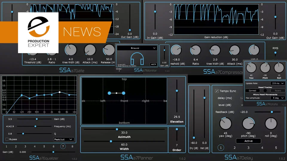The width and height of the screenshot is (287, 161).
Task: Open the Peak/cut filter type dropdown
Action: point(64,139)
